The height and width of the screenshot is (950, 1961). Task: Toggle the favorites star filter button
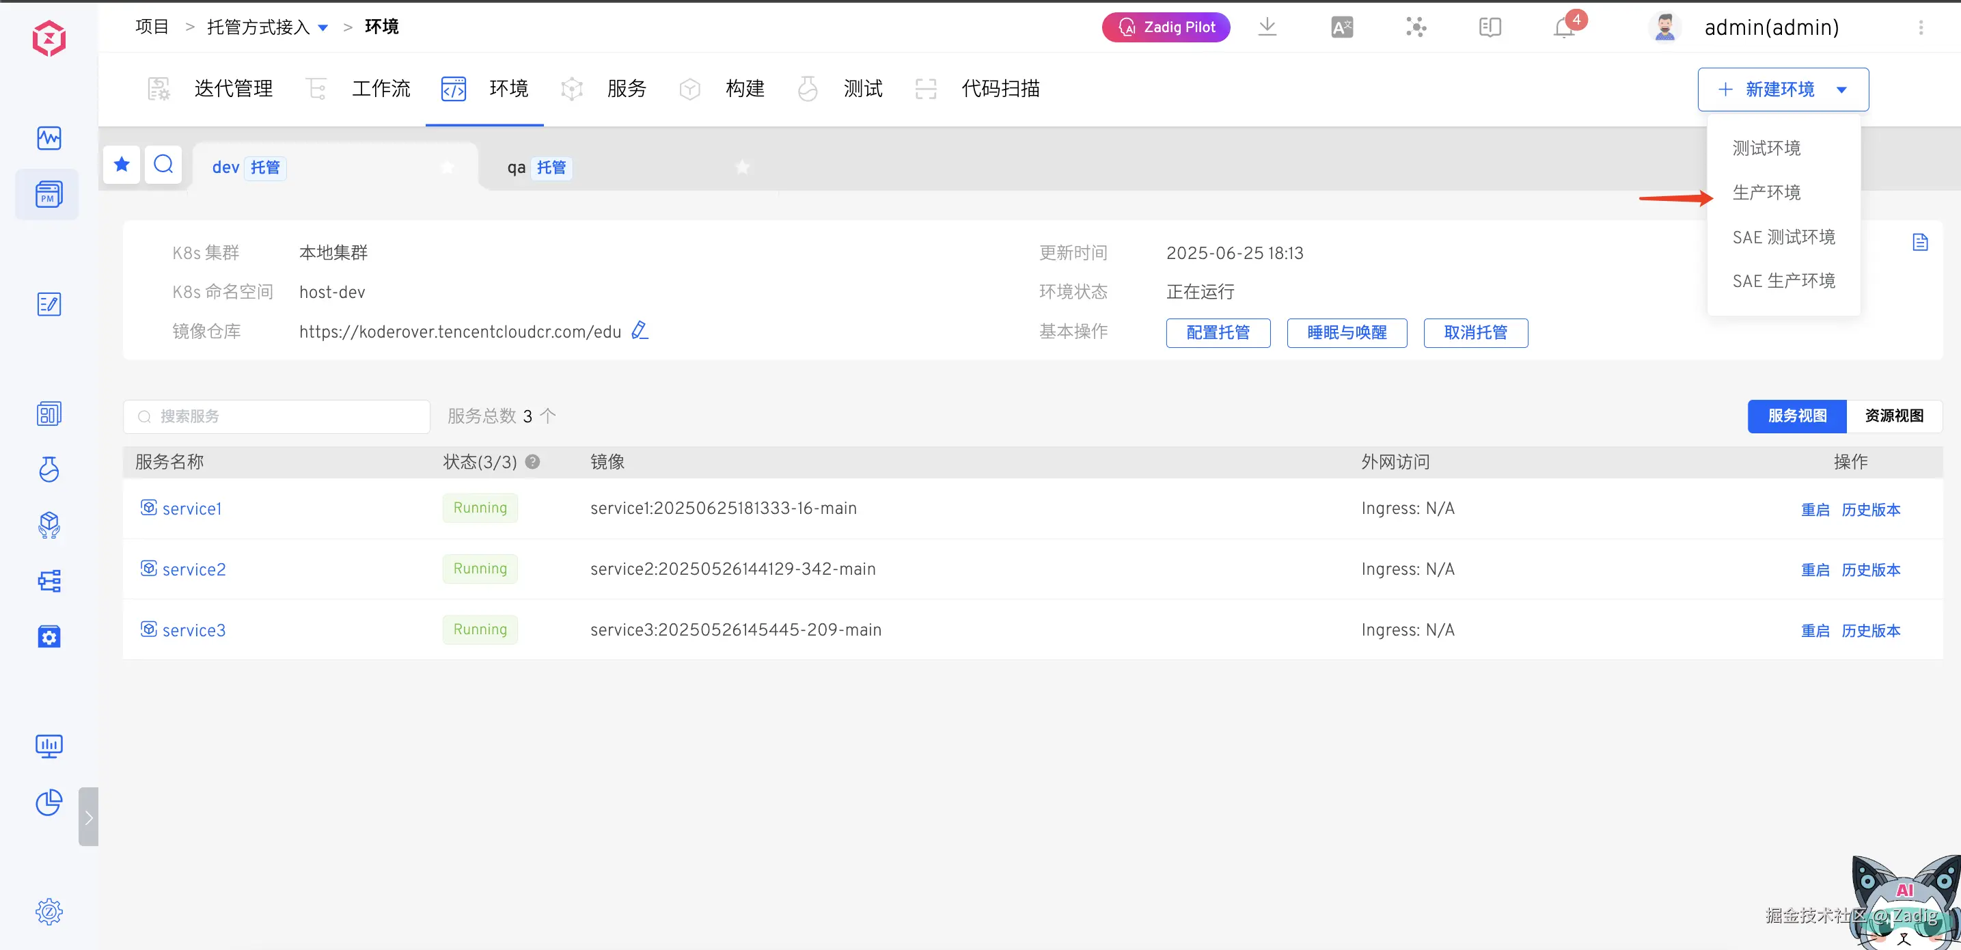coord(122,165)
